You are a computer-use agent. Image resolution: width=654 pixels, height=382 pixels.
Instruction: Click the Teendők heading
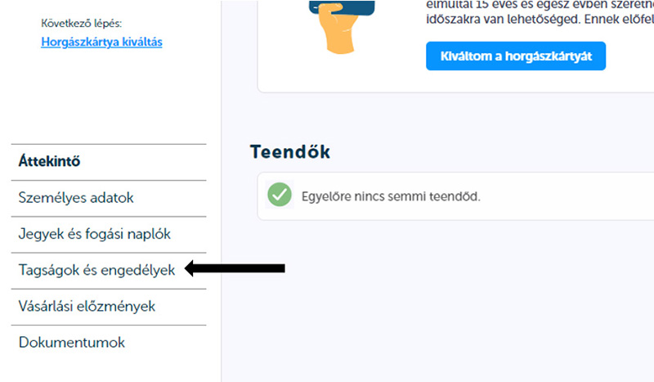pyautogui.click(x=290, y=151)
